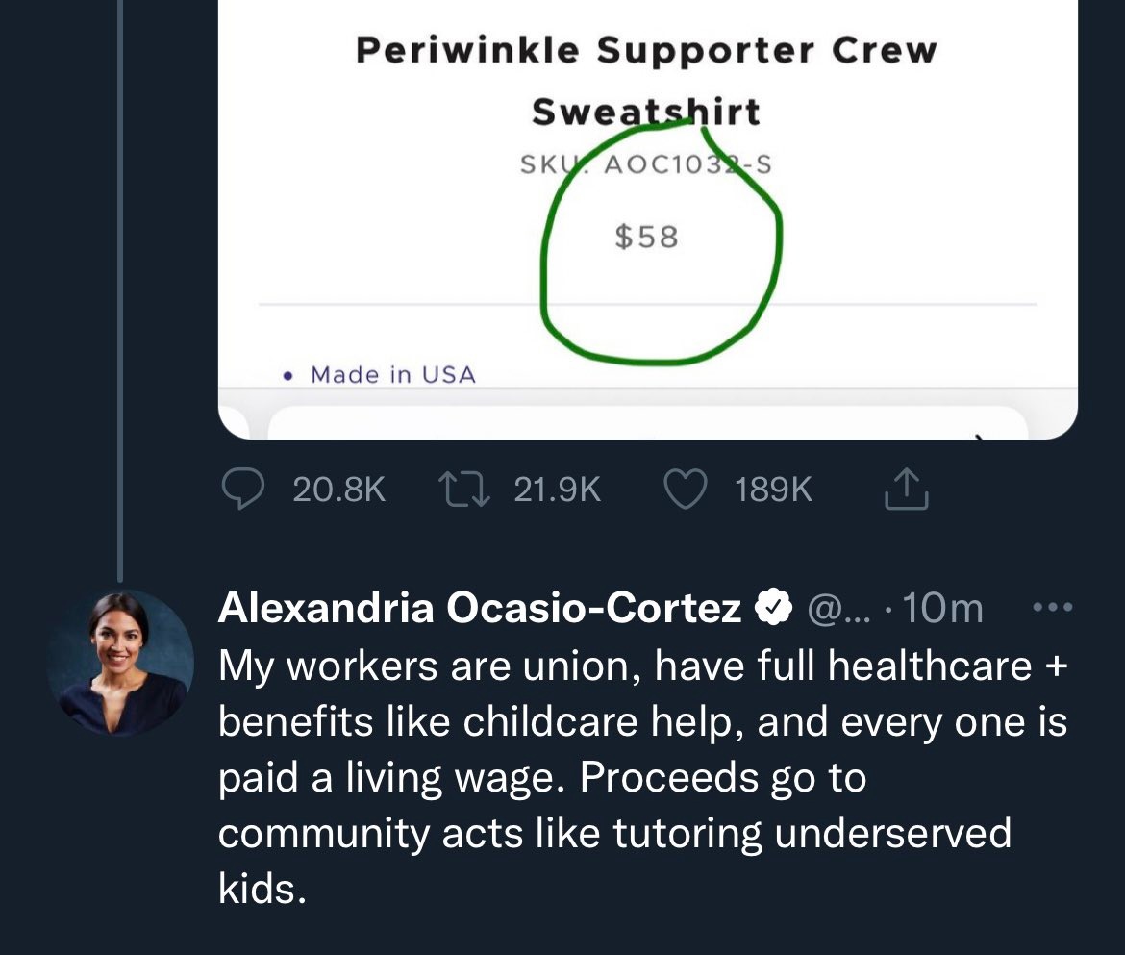Open the embedded sweatshirt product image
1125x955 pixels.
coord(648,219)
